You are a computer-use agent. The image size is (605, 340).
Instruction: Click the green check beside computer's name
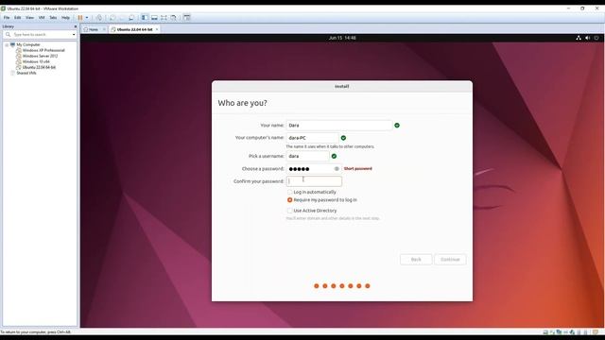coord(343,138)
